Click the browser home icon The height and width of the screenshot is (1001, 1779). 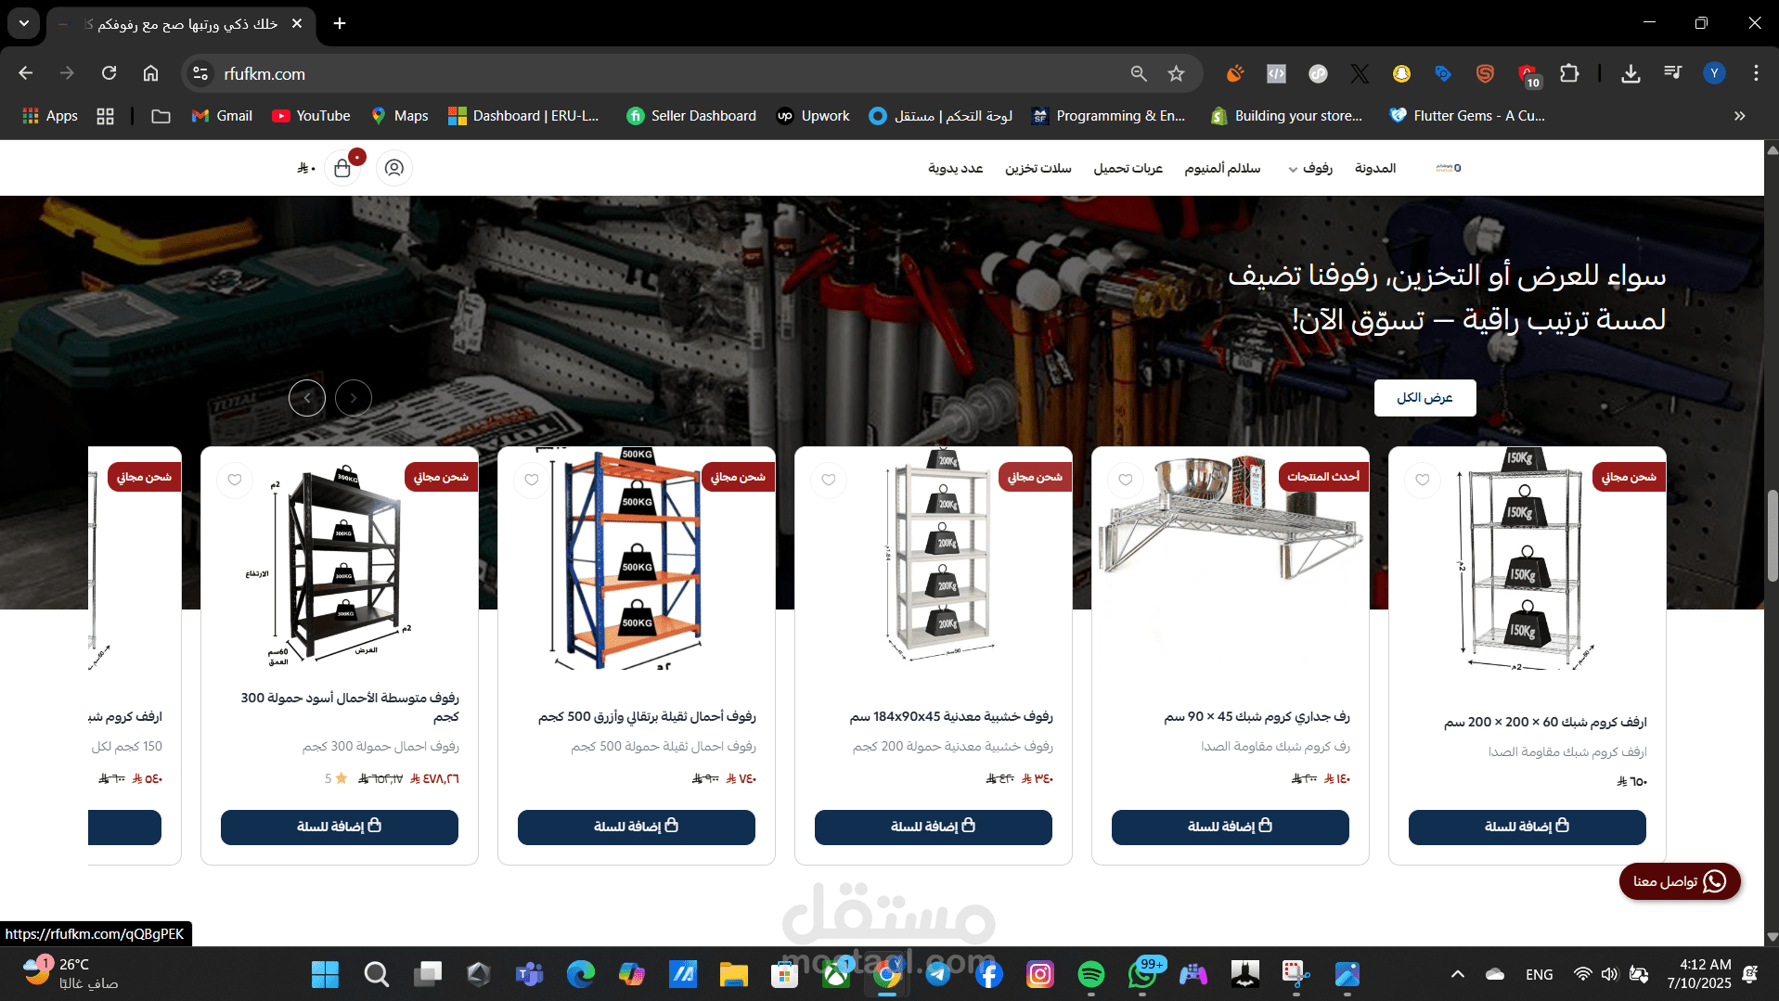click(x=150, y=73)
